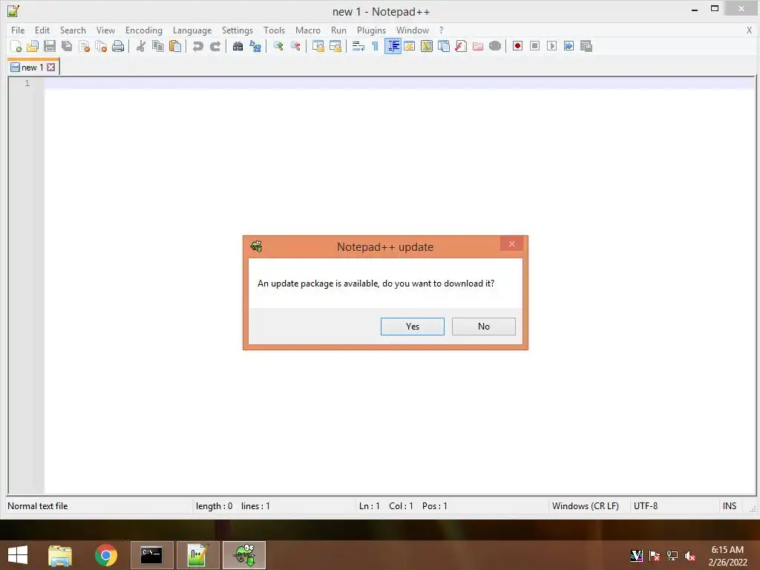This screenshot has height=570, width=760.
Task: Click the Save All toolbar icon
Action: click(x=67, y=46)
